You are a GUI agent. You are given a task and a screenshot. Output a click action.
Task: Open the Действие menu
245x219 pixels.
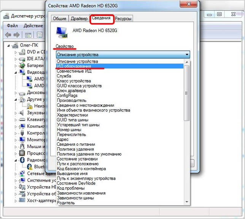click(x=33, y=26)
